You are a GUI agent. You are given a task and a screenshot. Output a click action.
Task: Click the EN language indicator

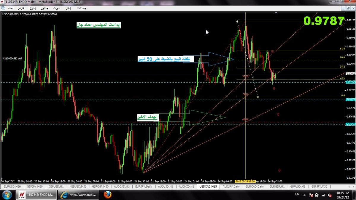pyautogui.click(x=297, y=195)
